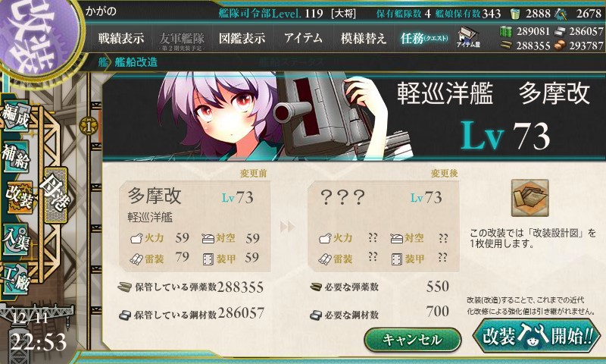Screen dimensions: 606x364
Task: Open the 戦績表示 records menu
Action: (121, 38)
